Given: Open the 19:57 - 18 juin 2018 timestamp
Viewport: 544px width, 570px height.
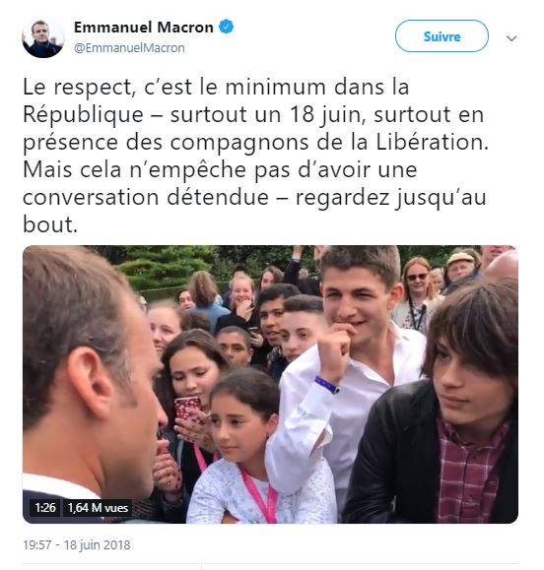Looking at the screenshot, I should coord(77,545).
